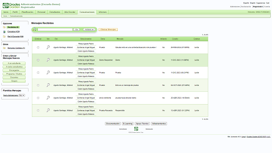272x153 pixels.
Task: Click the Enviados sent-mail icon
Action: 4,32
